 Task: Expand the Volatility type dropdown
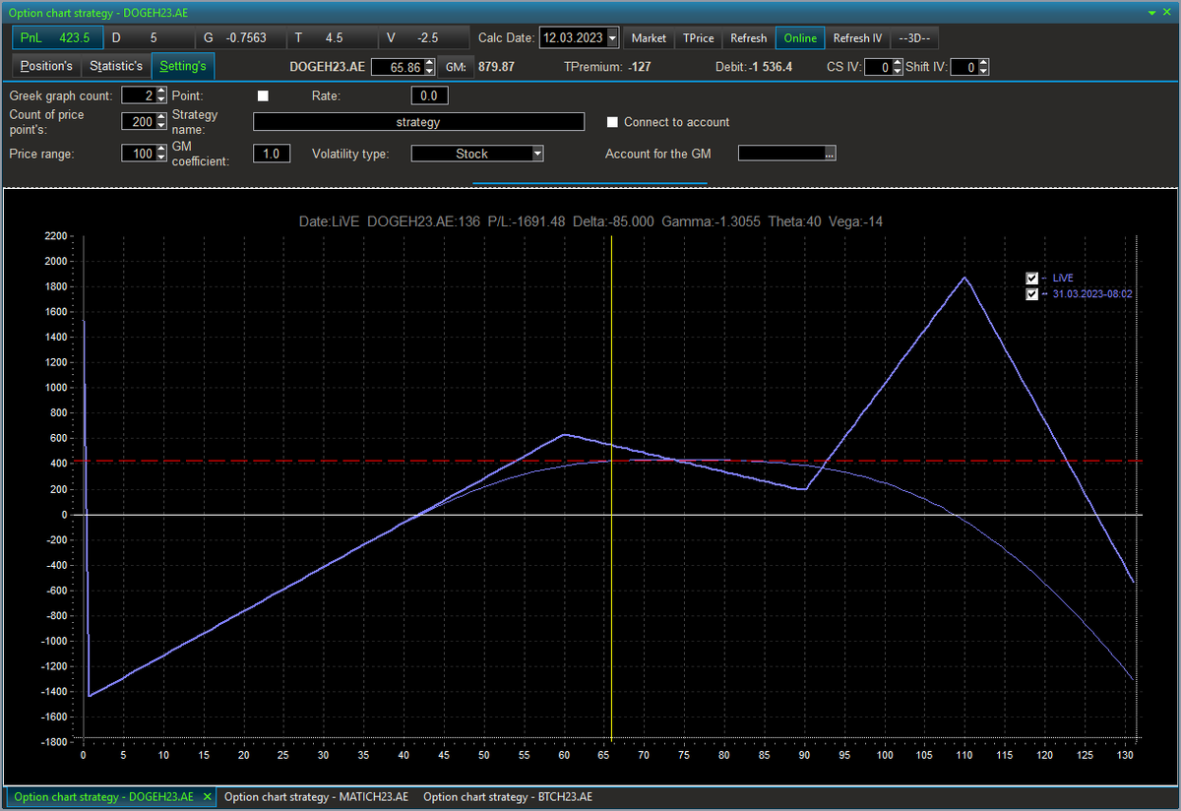click(x=537, y=154)
